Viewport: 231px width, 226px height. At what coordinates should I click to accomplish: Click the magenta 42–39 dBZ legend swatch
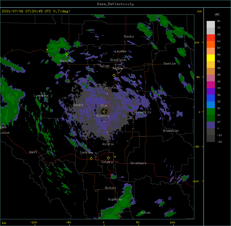[x=211, y=85]
